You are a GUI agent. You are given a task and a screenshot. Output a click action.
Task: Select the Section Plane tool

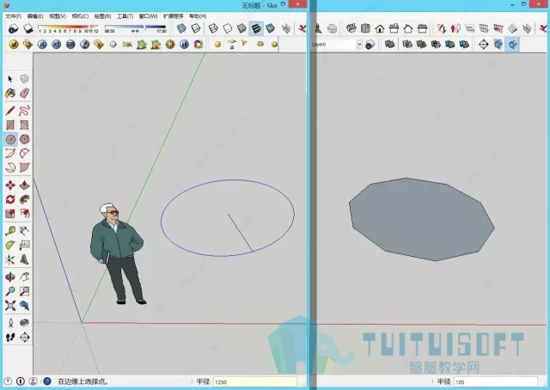pyautogui.click(x=24, y=338)
